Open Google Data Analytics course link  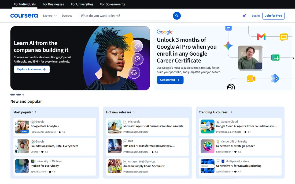(45, 126)
